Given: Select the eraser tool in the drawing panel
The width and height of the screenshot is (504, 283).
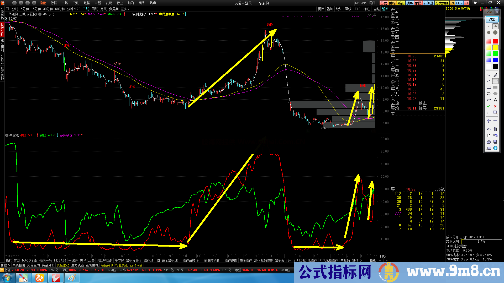Looking at the screenshot, I should [495, 75].
